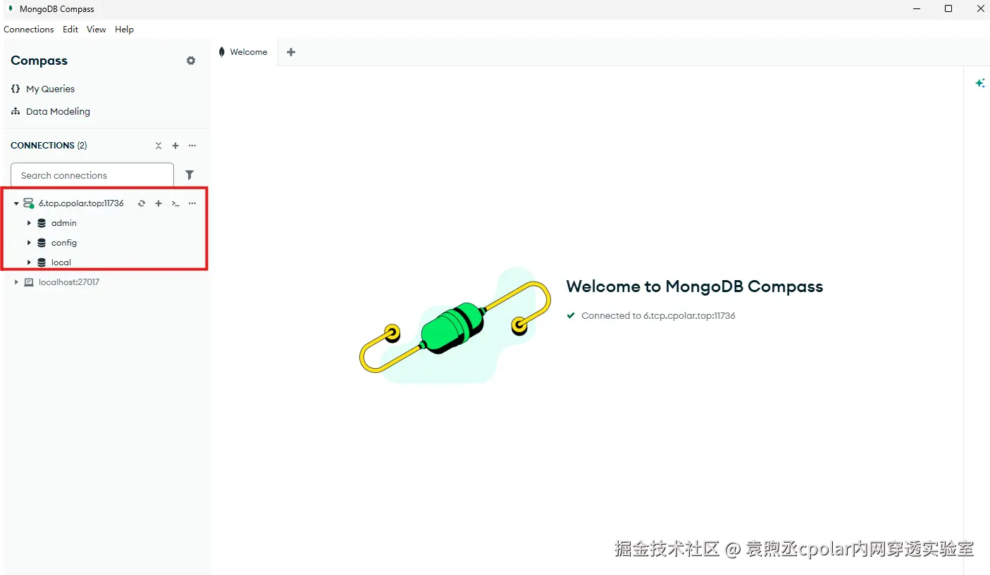Select the admin database
The width and height of the screenshot is (990, 575).
[63, 223]
